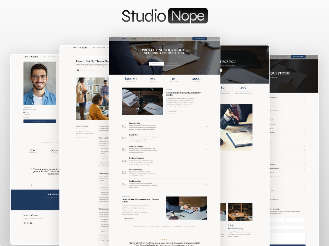Screen dimensions: 329x246
Task: Click the Instagram icon in profile page footer
Action: [x=25, y=223]
